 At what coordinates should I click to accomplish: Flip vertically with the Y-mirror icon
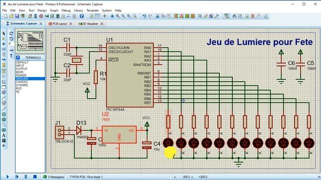tap(11, 55)
